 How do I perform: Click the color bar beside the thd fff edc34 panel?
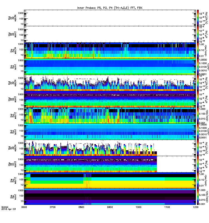[198, 83]
